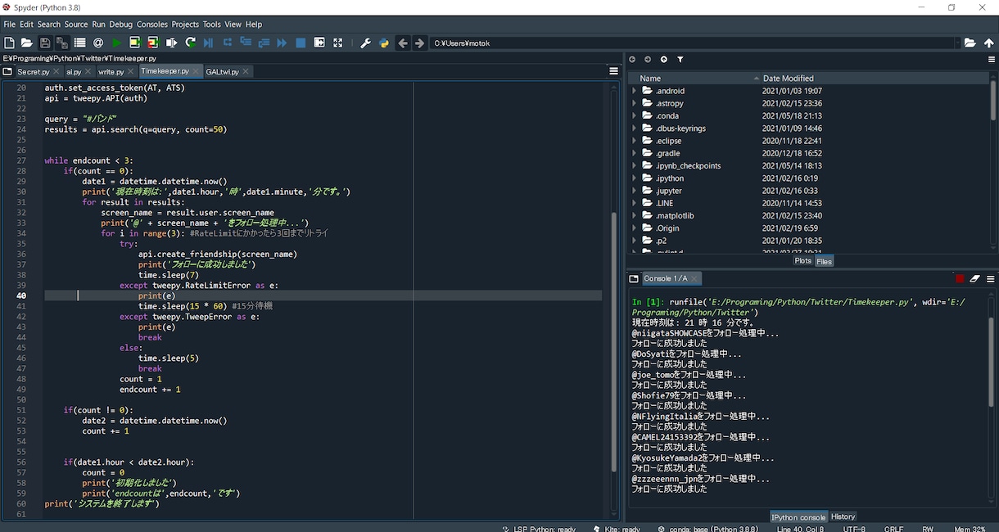The width and height of the screenshot is (999, 532).
Task: Close the write.py tab
Action: [131, 72]
